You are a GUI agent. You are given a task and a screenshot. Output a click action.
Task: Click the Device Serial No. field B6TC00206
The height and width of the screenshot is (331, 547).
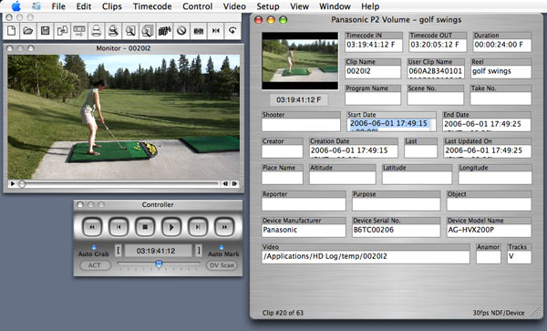point(396,231)
